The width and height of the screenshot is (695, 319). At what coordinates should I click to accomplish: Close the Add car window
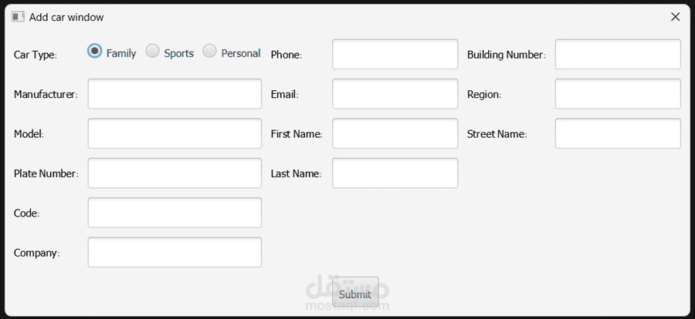(x=675, y=16)
